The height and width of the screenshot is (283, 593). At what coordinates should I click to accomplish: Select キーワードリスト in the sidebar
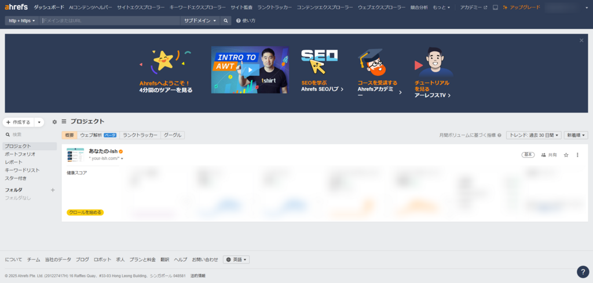point(30,170)
